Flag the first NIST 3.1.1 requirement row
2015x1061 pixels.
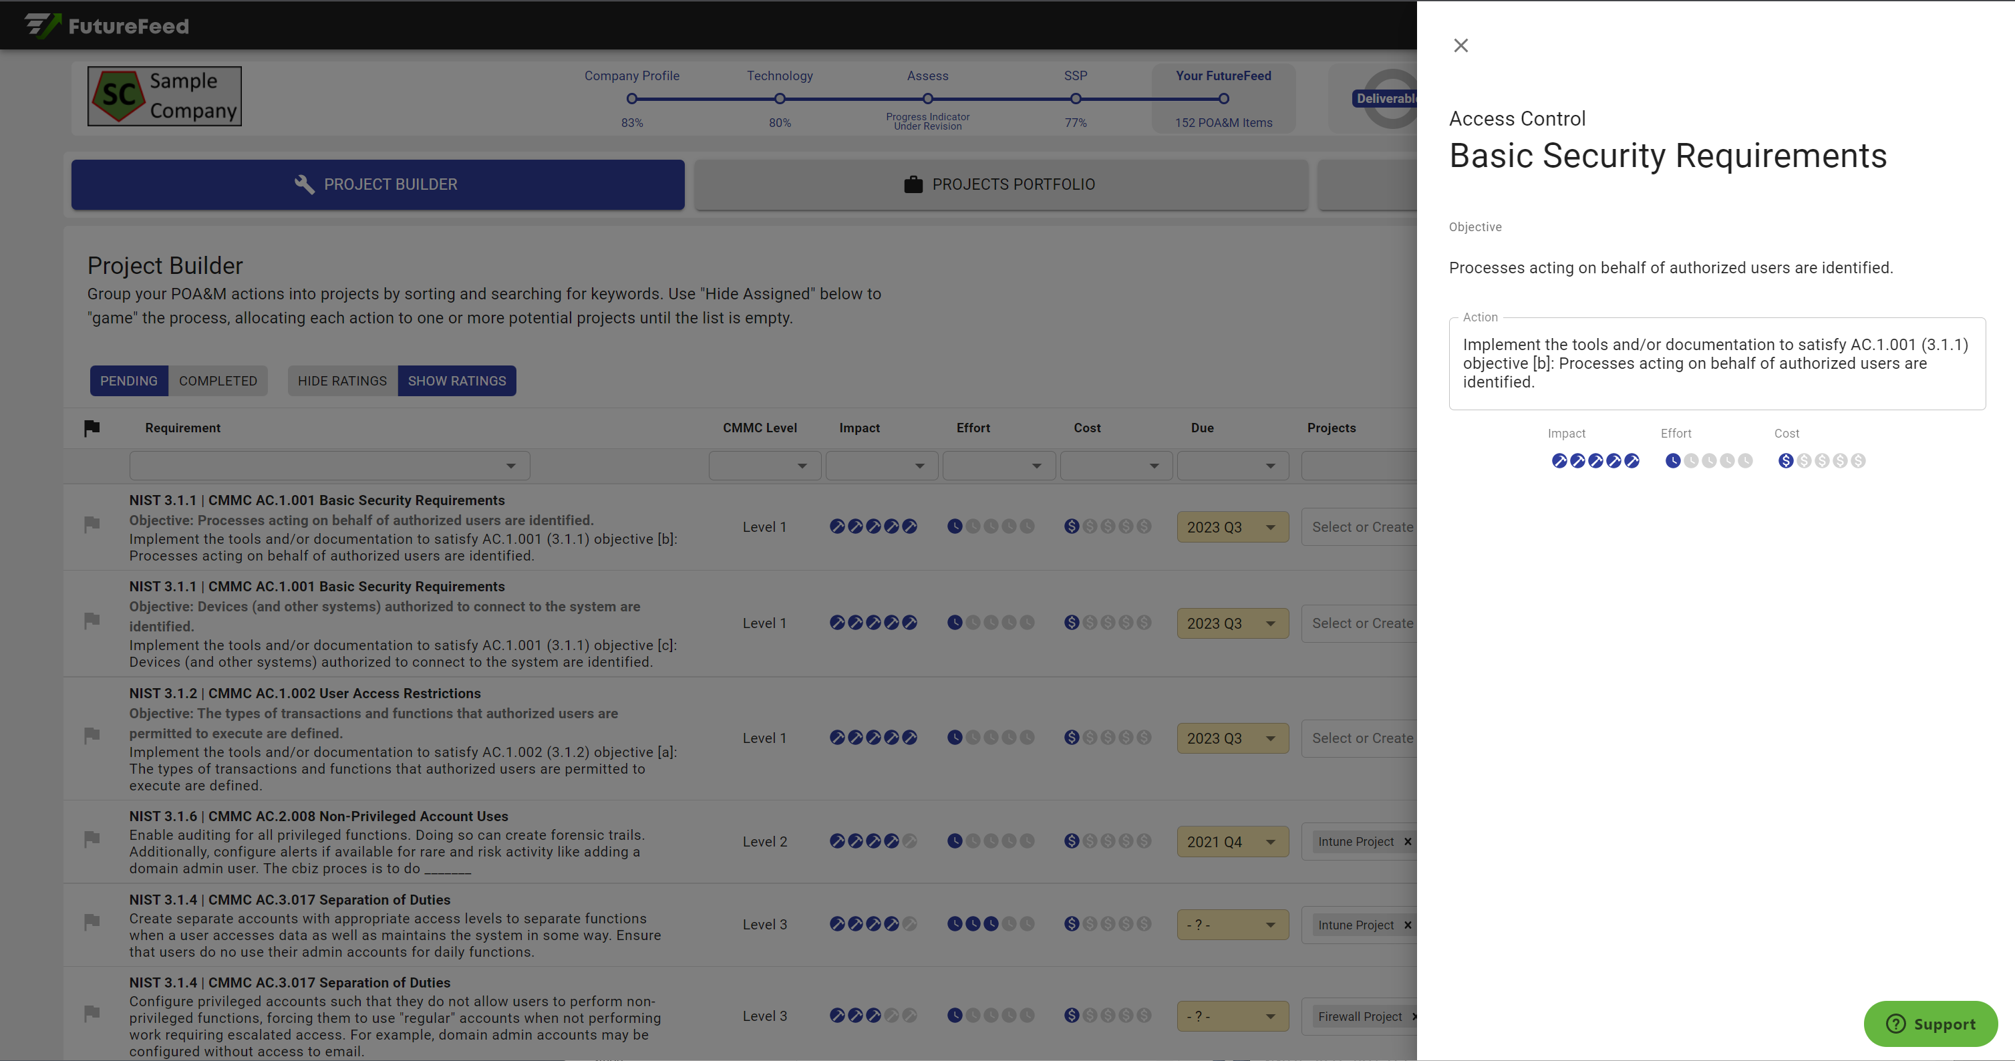pyautogui.click(x=92, y=523)
